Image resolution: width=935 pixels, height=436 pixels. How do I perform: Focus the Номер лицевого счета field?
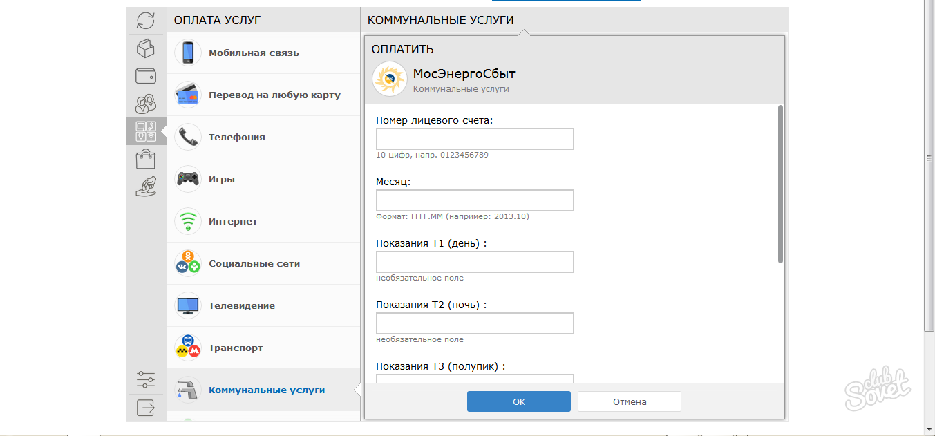click(475, 139)
